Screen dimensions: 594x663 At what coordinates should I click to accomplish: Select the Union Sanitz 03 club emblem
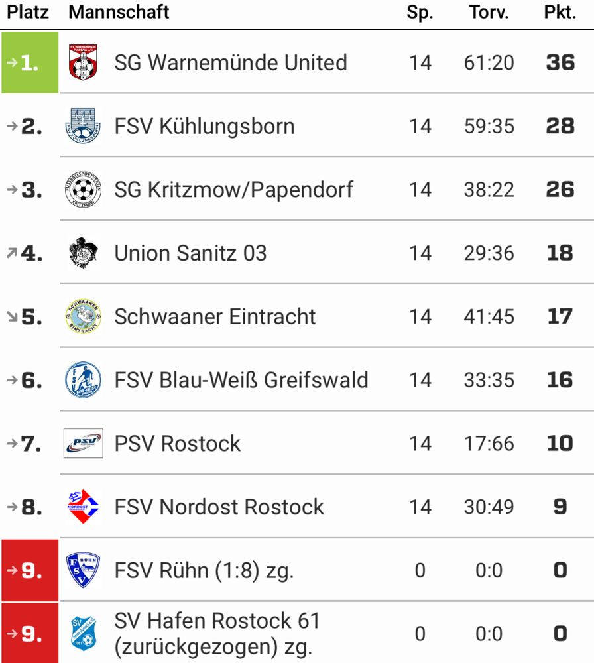coord(83,253)
